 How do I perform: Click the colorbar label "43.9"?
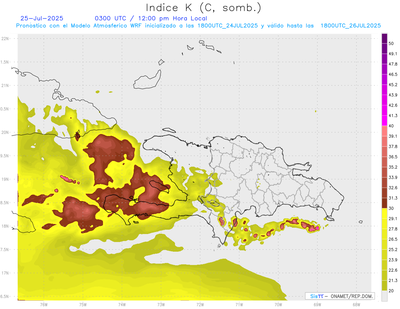393,95
